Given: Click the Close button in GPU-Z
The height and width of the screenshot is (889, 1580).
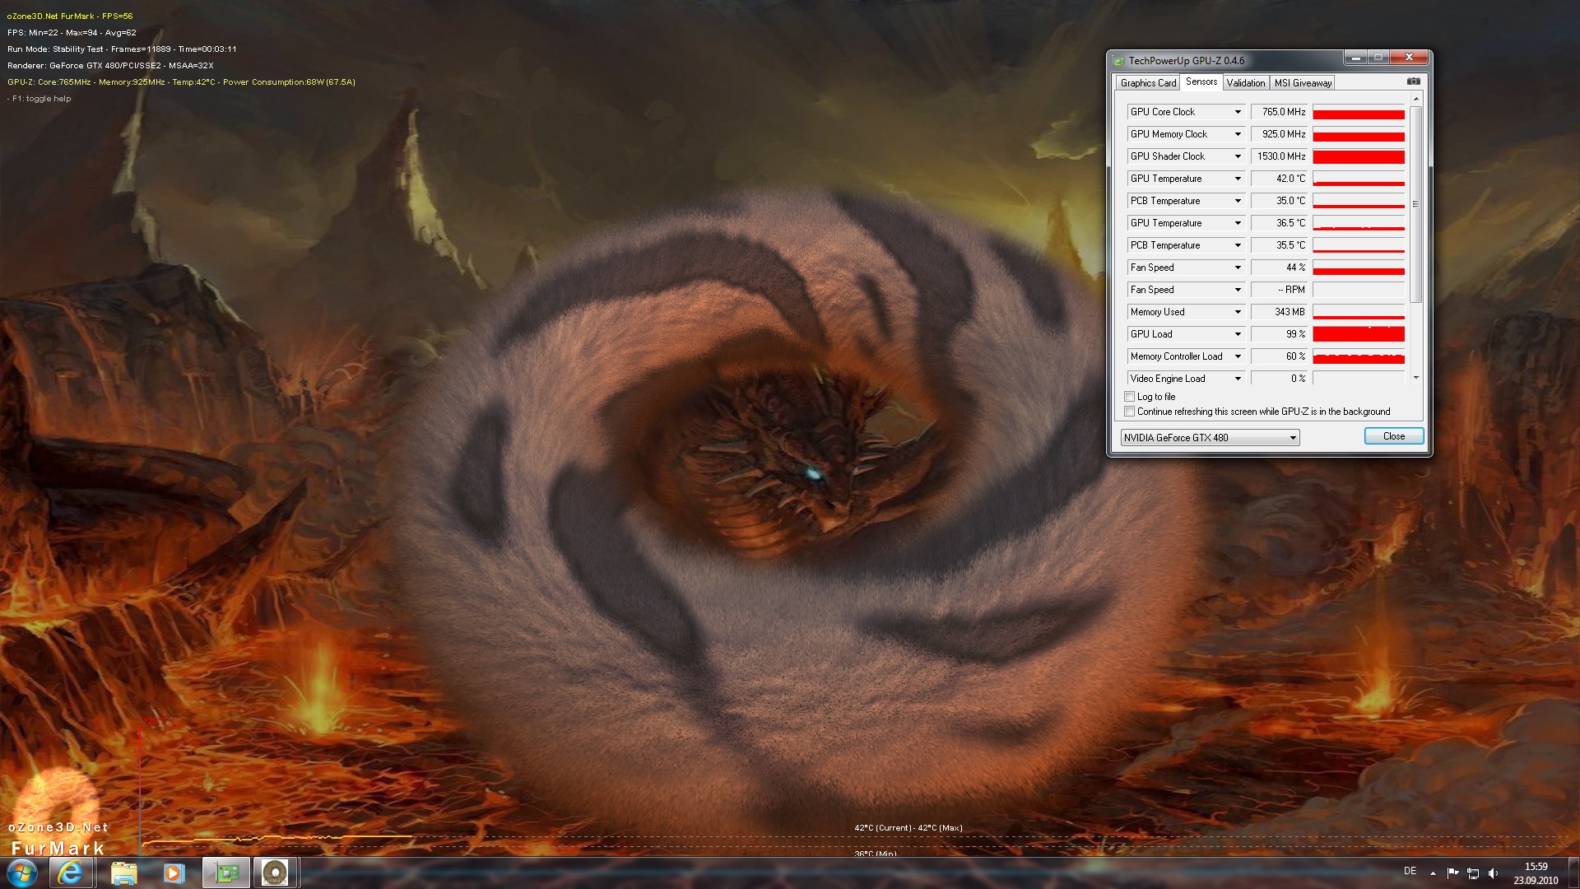Looking at the screenshot, I should click(1394, 436).
